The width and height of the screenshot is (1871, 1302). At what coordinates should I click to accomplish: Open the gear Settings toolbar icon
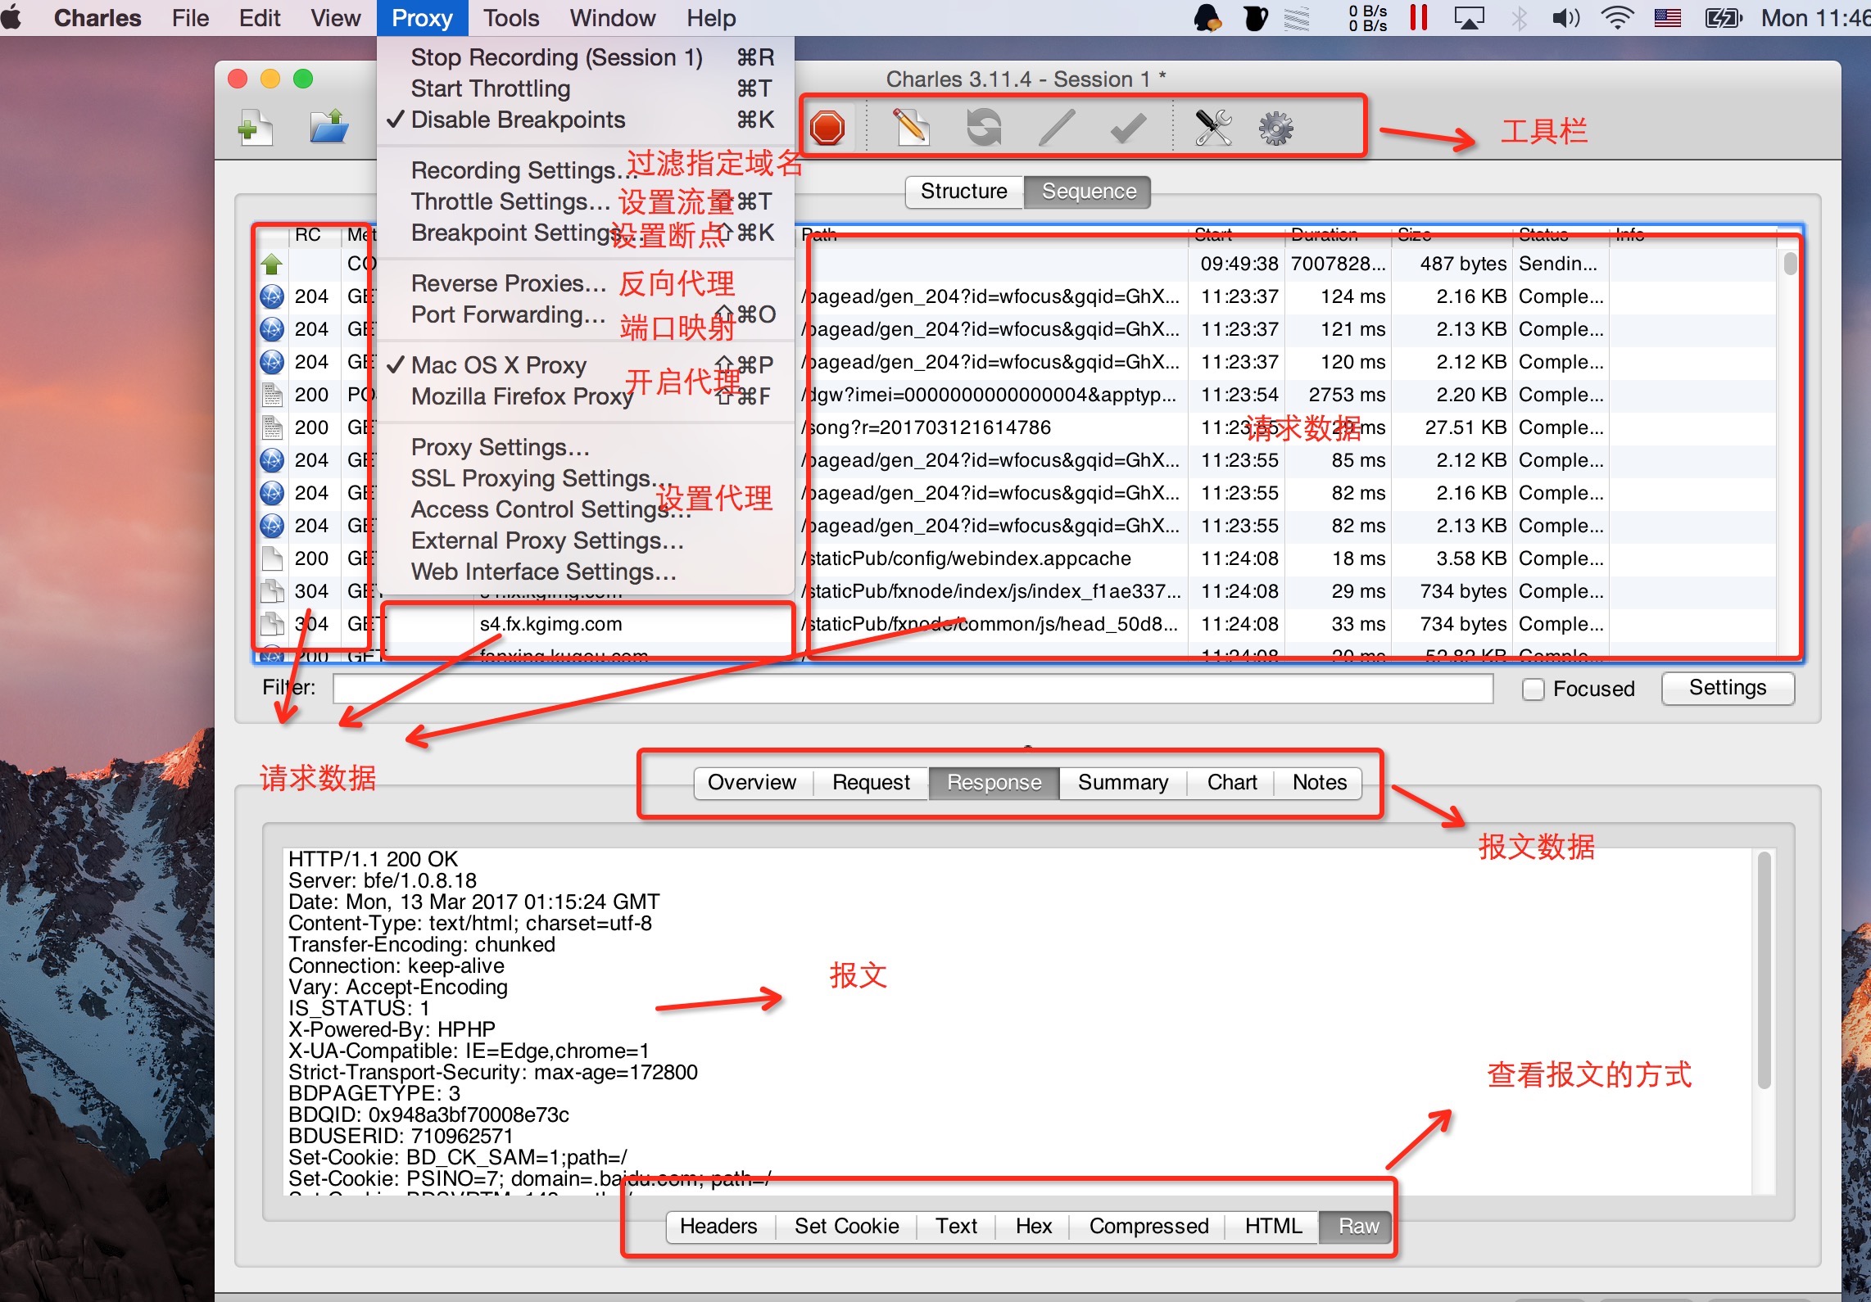[x=1275, y=128]
